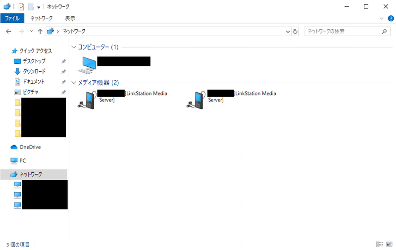Collapse the コンピューター (1) group

point(74,47)
